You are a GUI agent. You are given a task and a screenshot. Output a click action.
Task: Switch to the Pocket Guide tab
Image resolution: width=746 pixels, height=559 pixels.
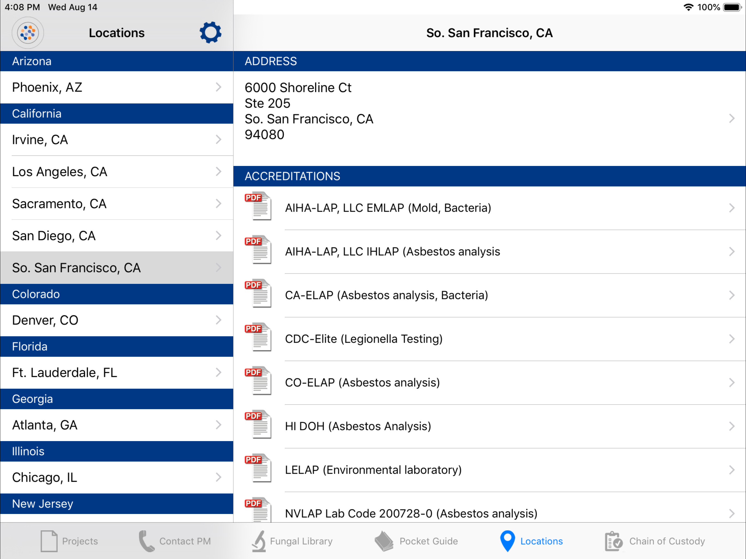pyautogui.click(x=416, y=541)
